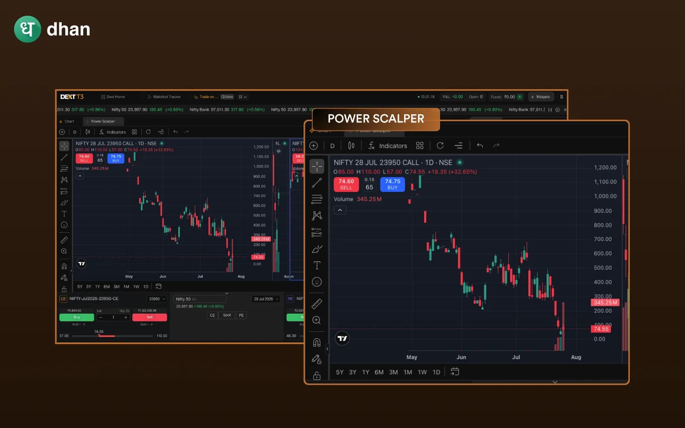The image size is (685, 428).
Task: Decrease lot with the minus stepper in DEXT T3
Action: pyautogui.click(x=101, y=317)
